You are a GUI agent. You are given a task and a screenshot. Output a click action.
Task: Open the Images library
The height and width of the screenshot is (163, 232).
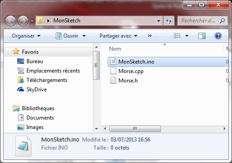pyautogui.click(x=35, y=127)
